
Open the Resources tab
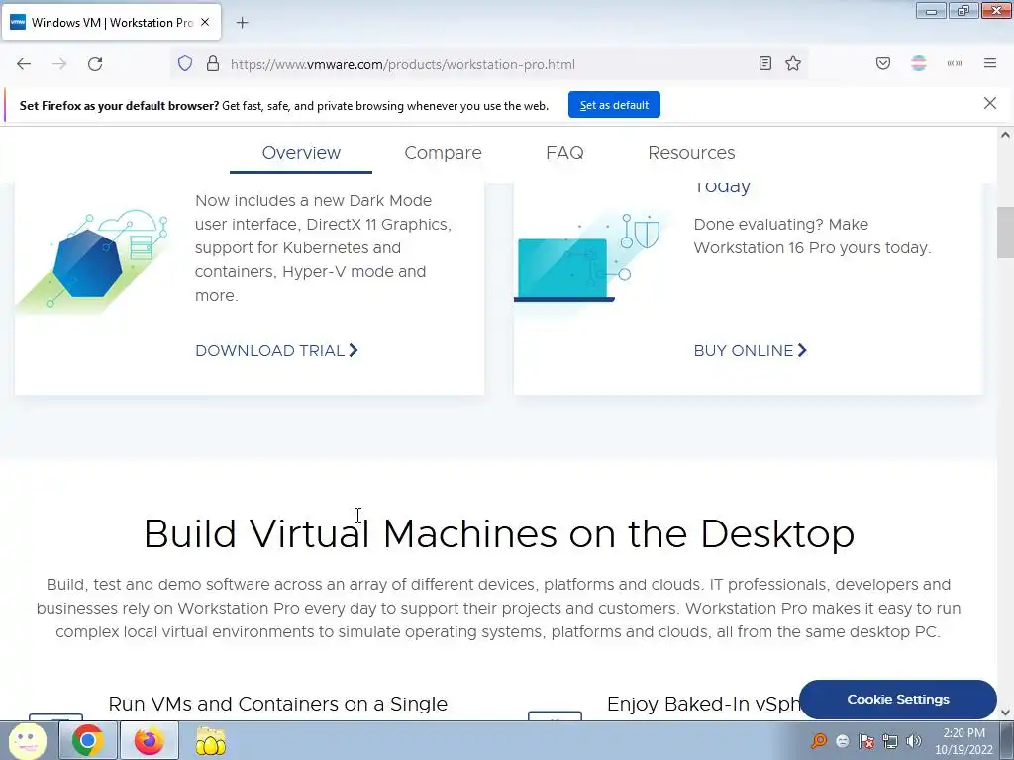(691, 153)
